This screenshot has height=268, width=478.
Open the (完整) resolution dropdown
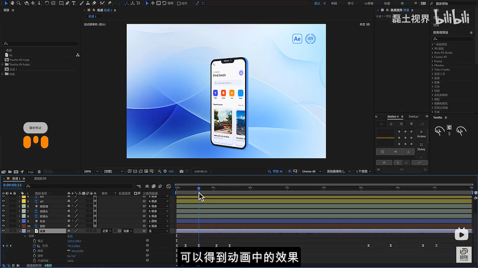pos(113,171)
